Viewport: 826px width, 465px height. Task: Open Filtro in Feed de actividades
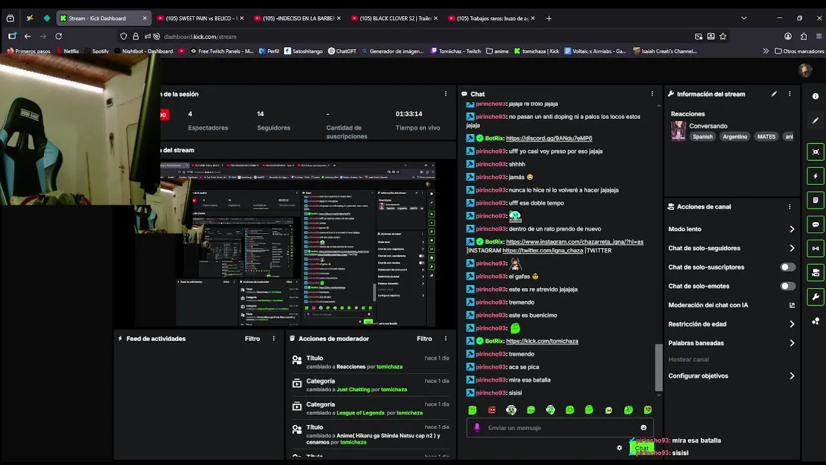(x=252, y=338)
